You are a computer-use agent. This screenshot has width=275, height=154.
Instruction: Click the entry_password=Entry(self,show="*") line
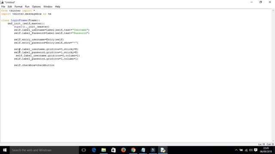(x=46, y=43)
